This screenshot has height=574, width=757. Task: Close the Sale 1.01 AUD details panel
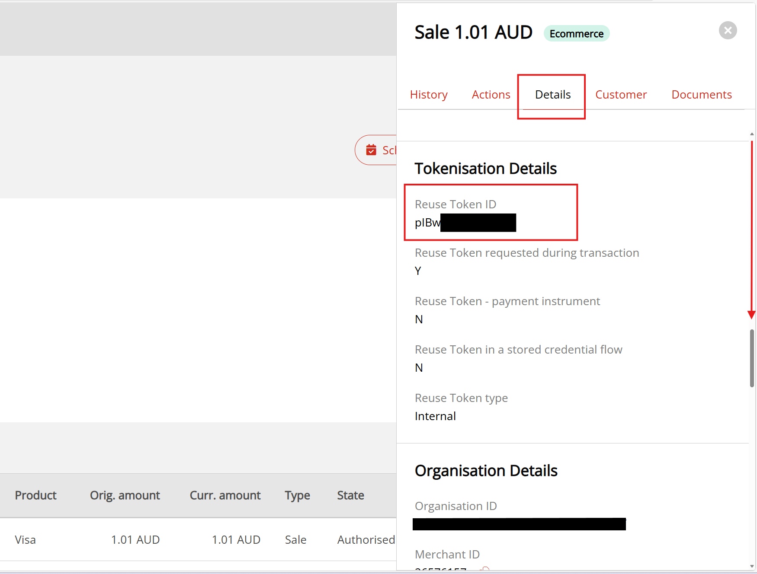coord(728,30)
